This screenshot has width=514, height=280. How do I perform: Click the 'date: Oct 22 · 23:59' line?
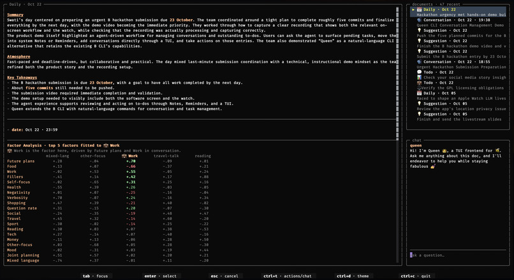[32, 130]
